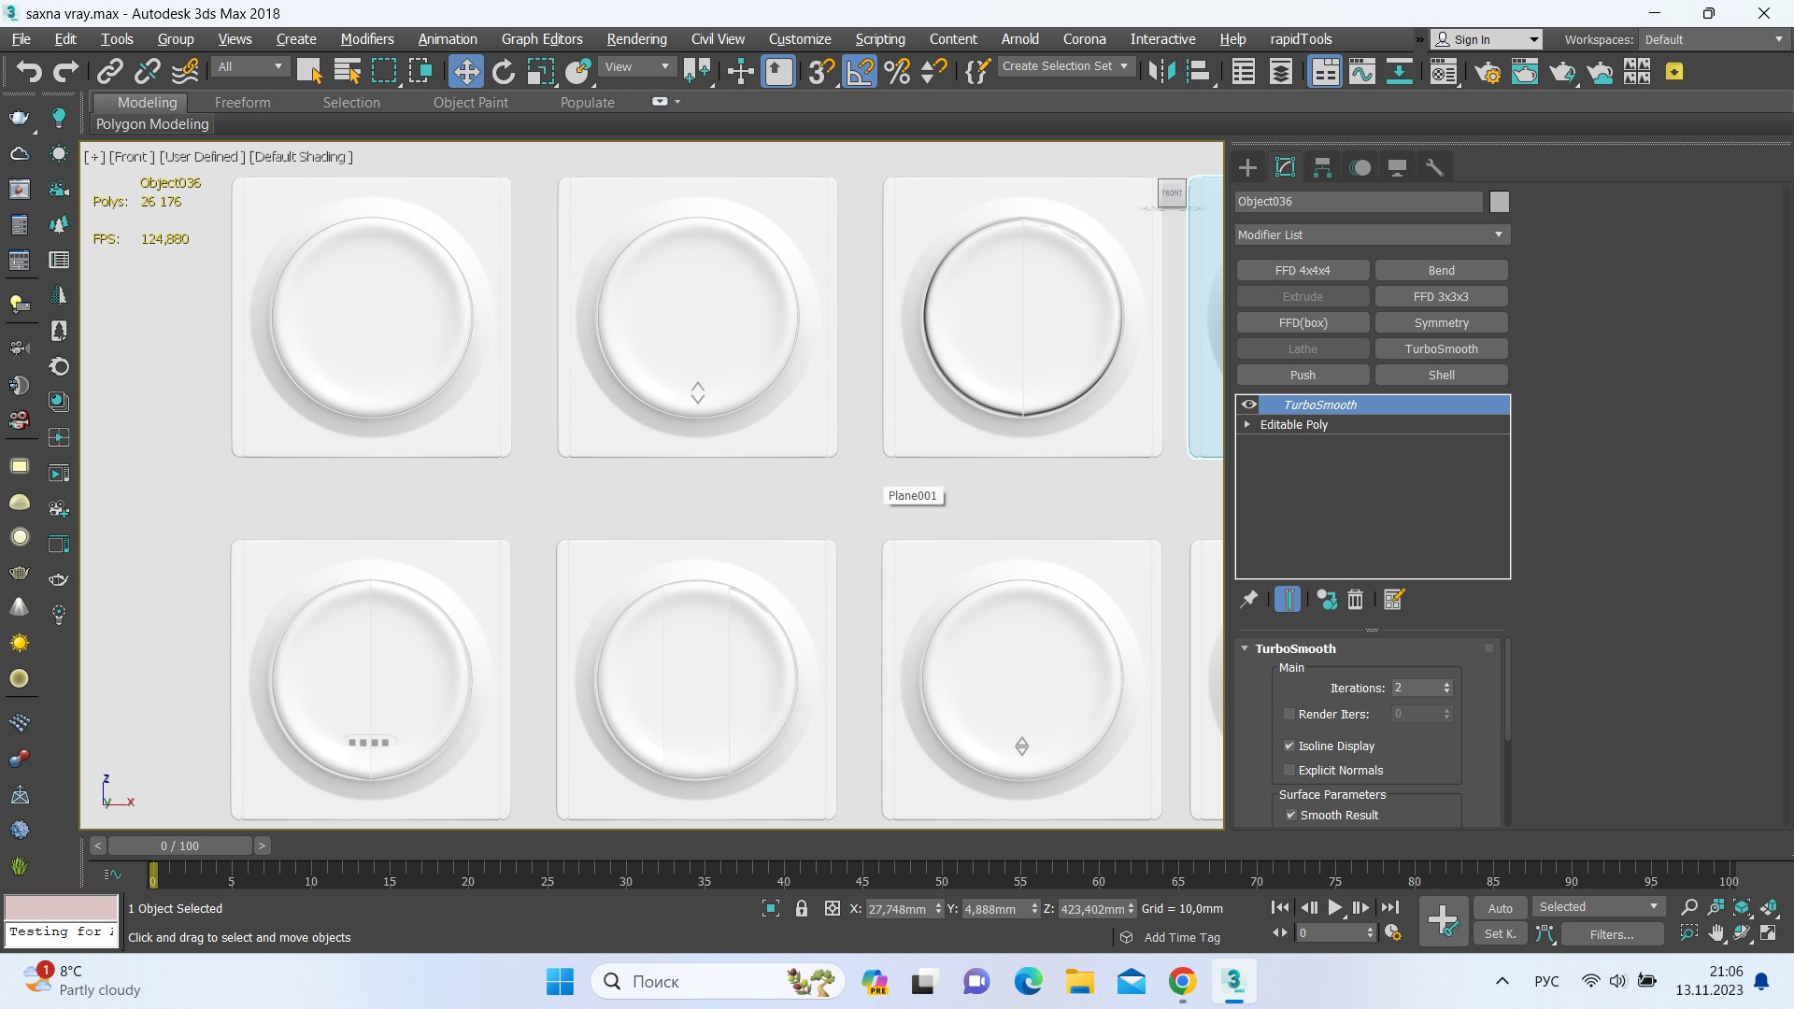1794x1009 pixels.
Task: Hide TurboSmooth modifier via eye icon
Action: tap(1249, 405)
